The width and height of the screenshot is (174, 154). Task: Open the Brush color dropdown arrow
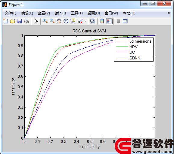[85, 21]
